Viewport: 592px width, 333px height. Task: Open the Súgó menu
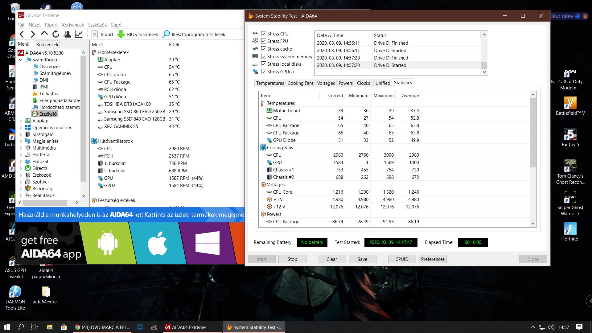(116, 25)
